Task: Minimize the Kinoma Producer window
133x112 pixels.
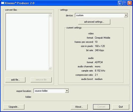Action: click(x=120, y=3)
